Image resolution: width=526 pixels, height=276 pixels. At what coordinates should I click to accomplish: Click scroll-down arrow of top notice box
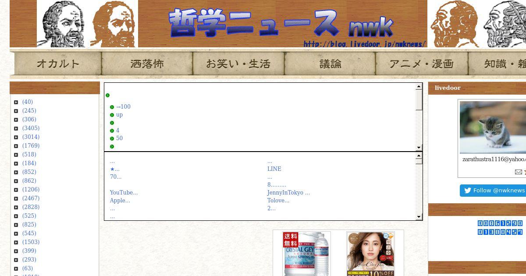click(x=419, y=148)
